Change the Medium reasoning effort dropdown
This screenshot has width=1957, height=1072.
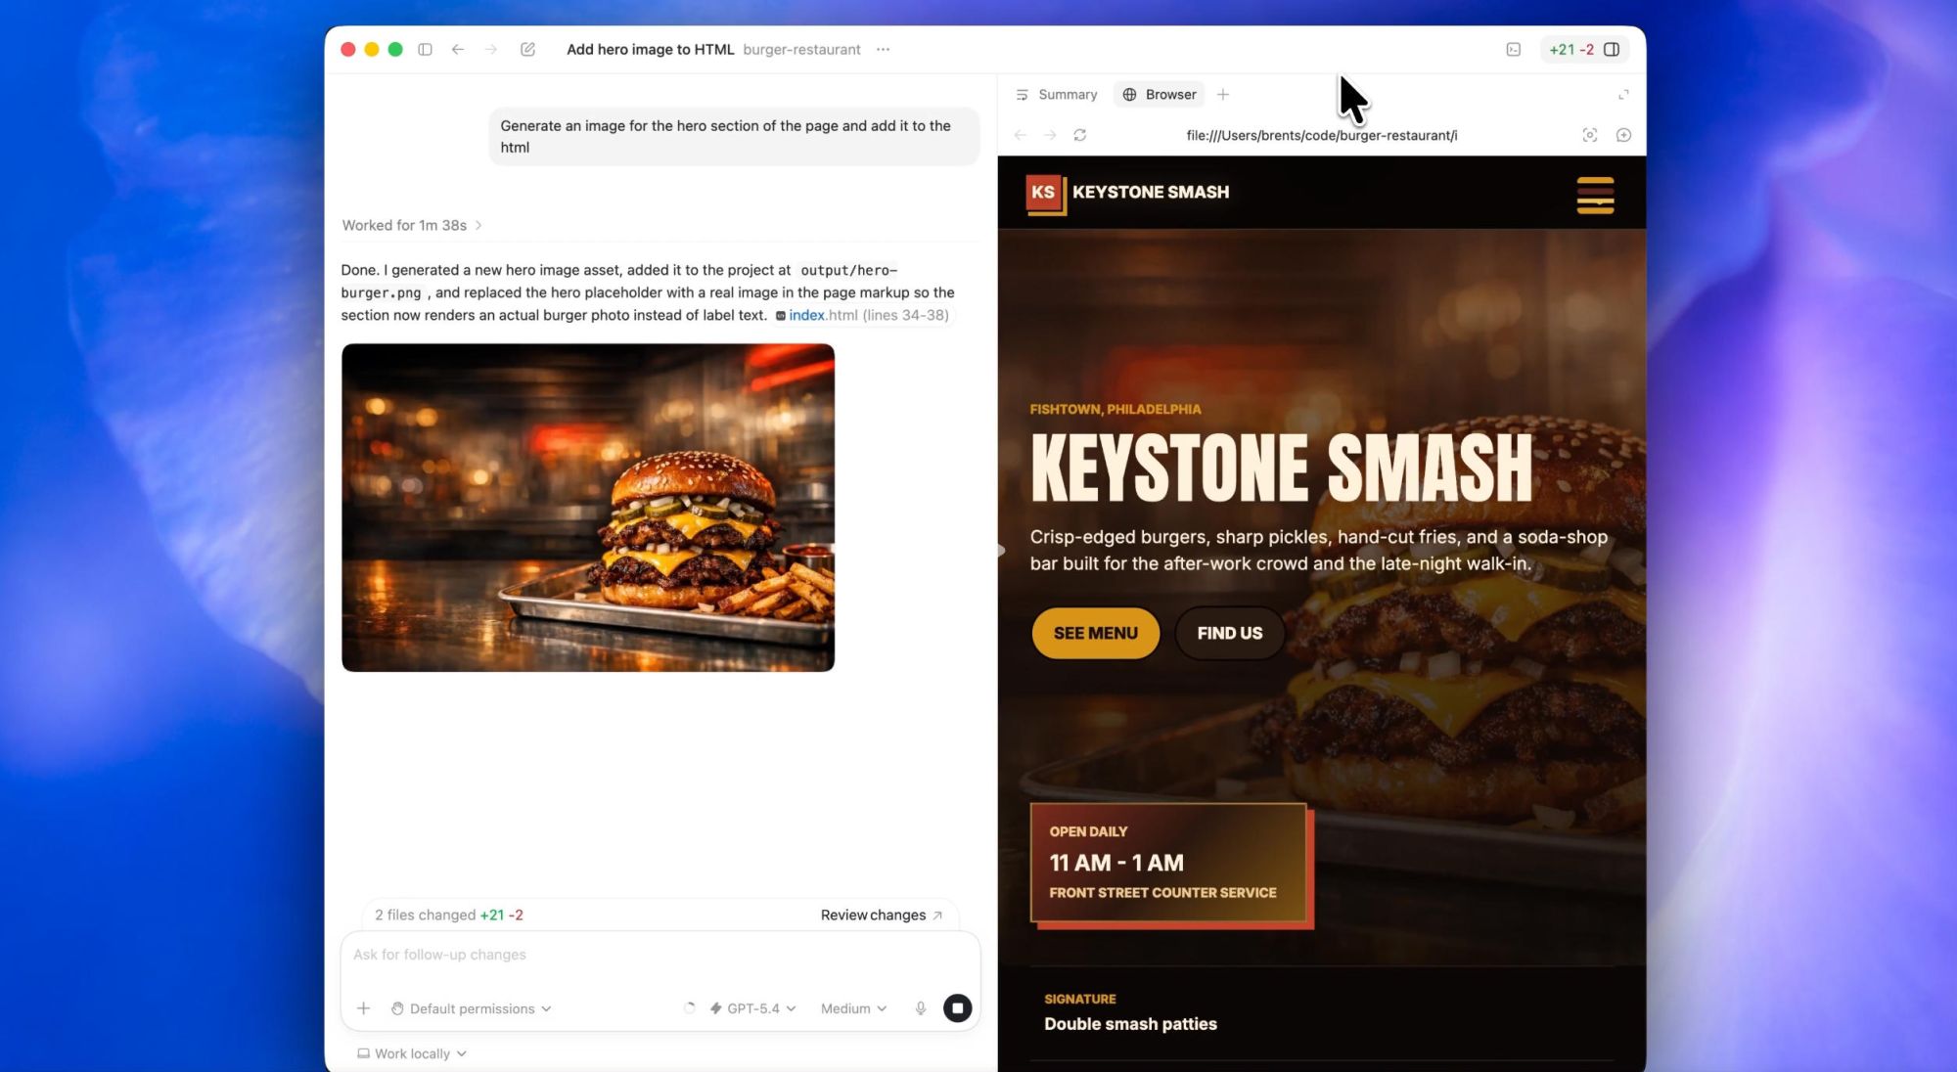pyautogui.click(x=853, y=1008)
